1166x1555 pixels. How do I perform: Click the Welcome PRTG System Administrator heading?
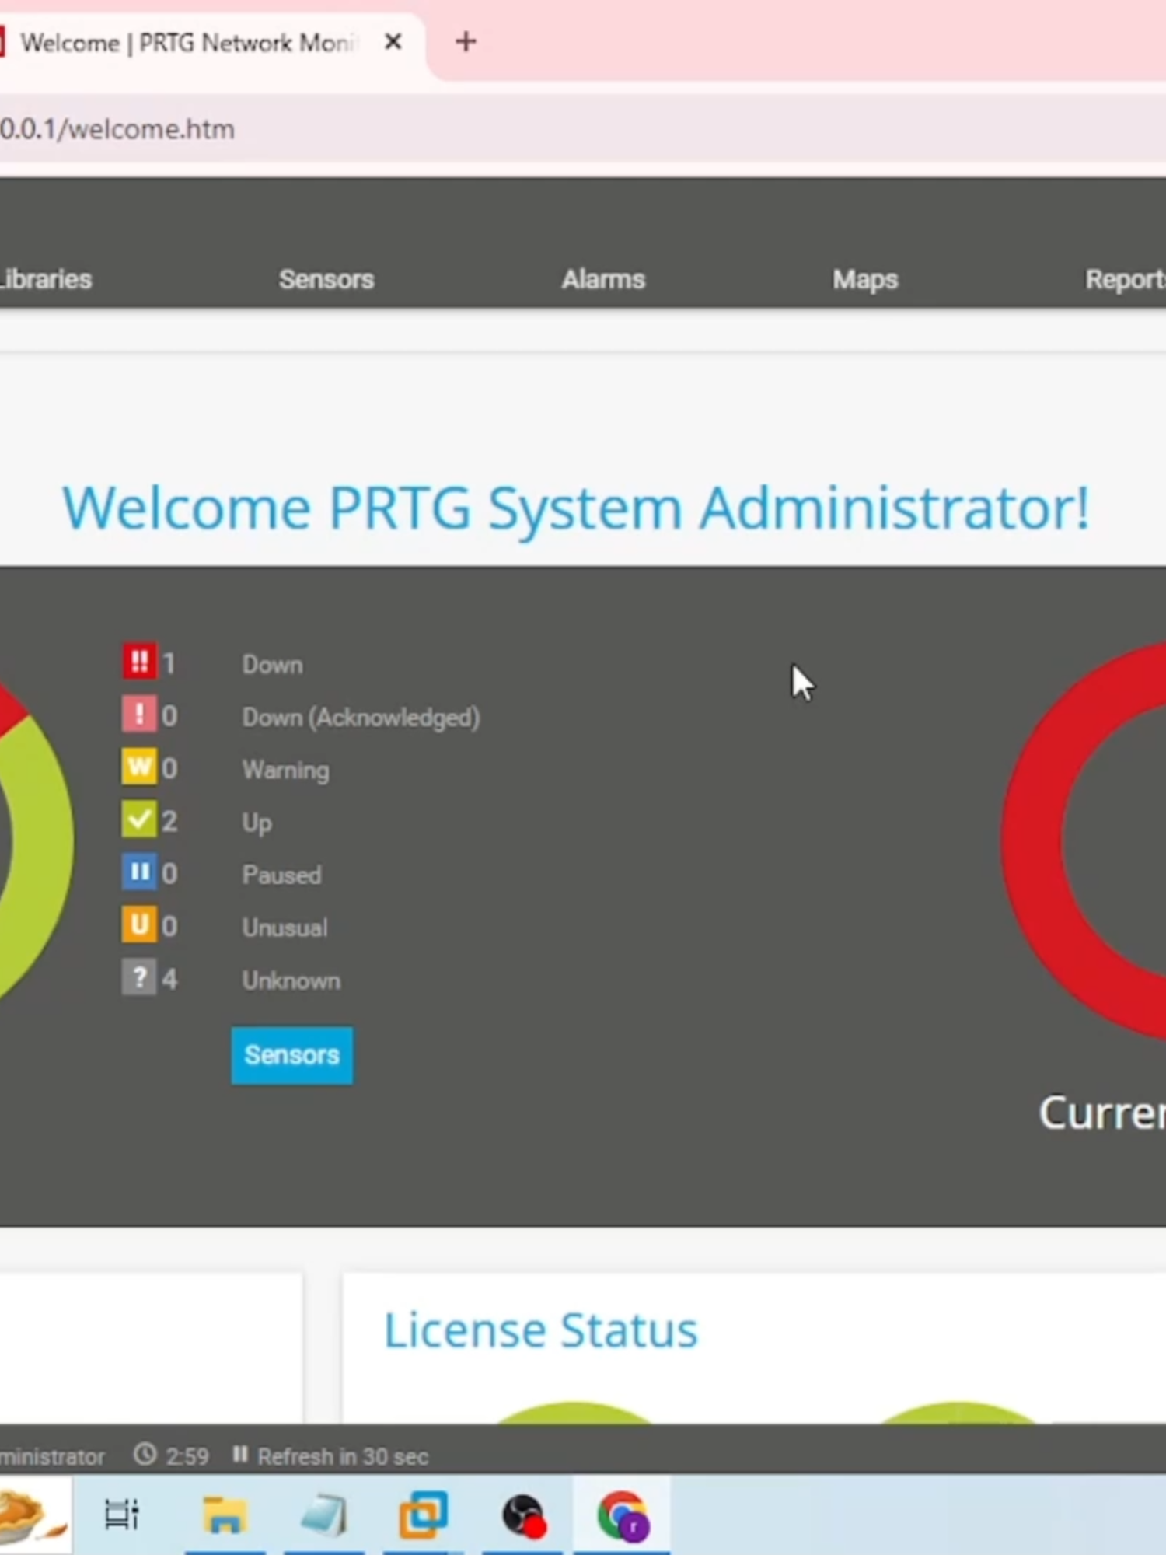(575, 508)
